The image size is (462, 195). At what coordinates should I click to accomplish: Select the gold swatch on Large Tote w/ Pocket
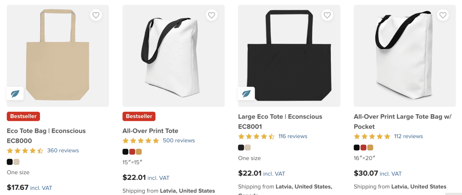pyautogui.click(x=371, y=147)
